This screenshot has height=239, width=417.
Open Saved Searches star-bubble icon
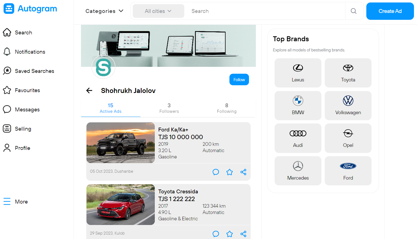(7, 71)
